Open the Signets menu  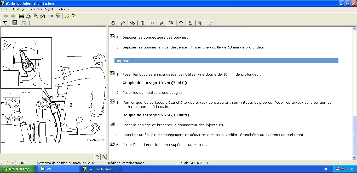click(x=50, y=9)
